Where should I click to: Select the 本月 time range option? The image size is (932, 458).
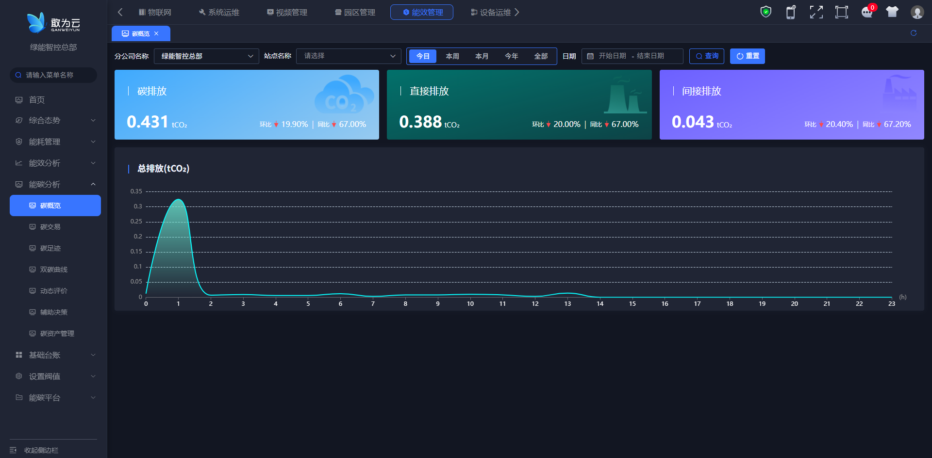tap(482, 56)
